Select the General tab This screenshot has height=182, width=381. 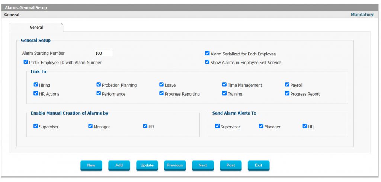pyautogui.click(x=36, y=27)
